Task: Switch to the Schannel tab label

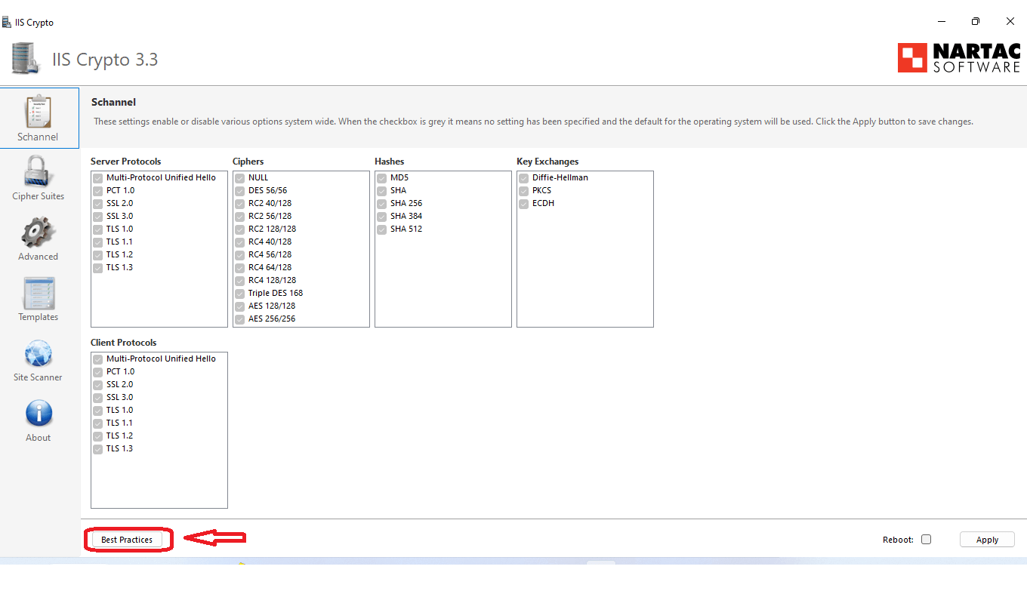Action: point(38,137)
